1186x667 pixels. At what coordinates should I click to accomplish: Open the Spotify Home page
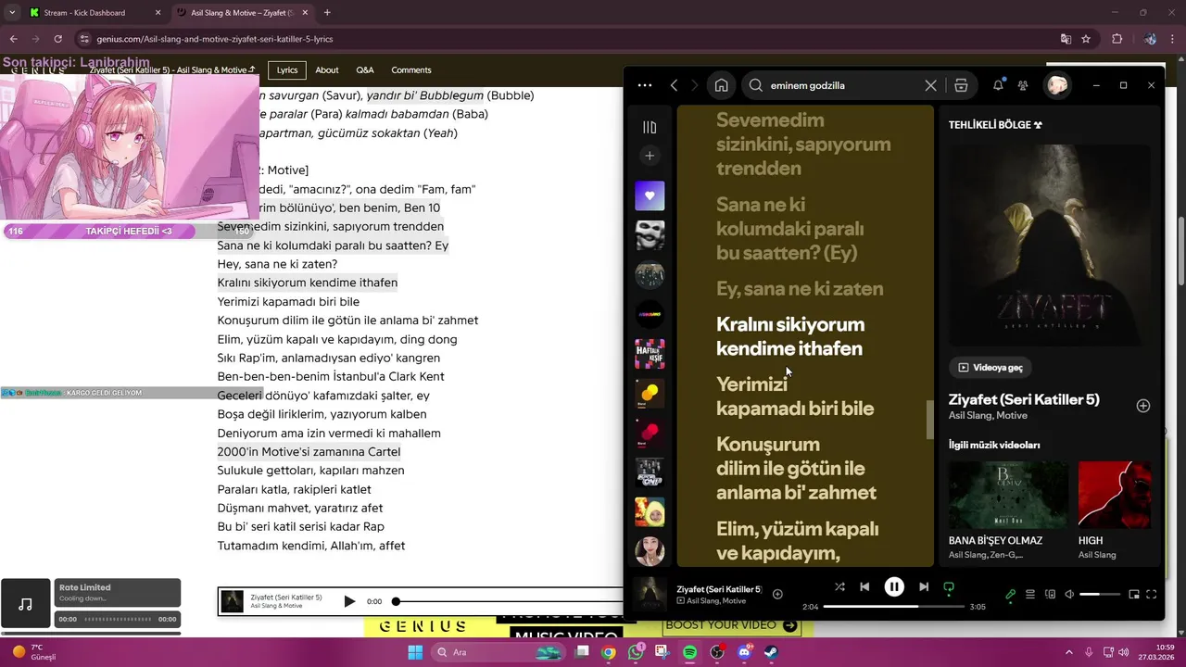721,85
